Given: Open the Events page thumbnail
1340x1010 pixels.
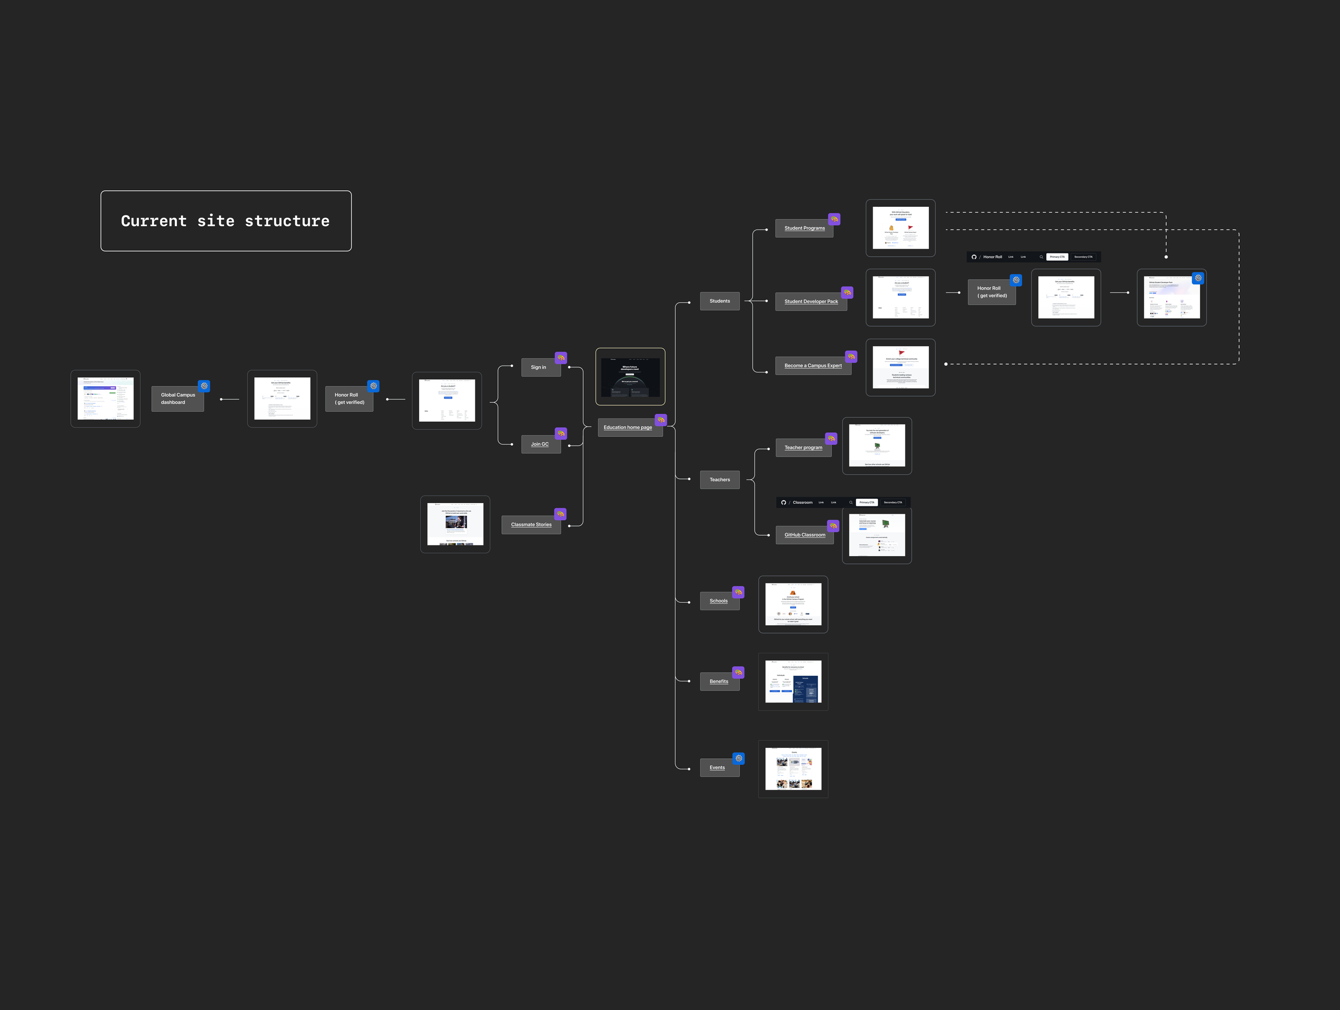Looking at the screenshot, I should pos(793,769).
